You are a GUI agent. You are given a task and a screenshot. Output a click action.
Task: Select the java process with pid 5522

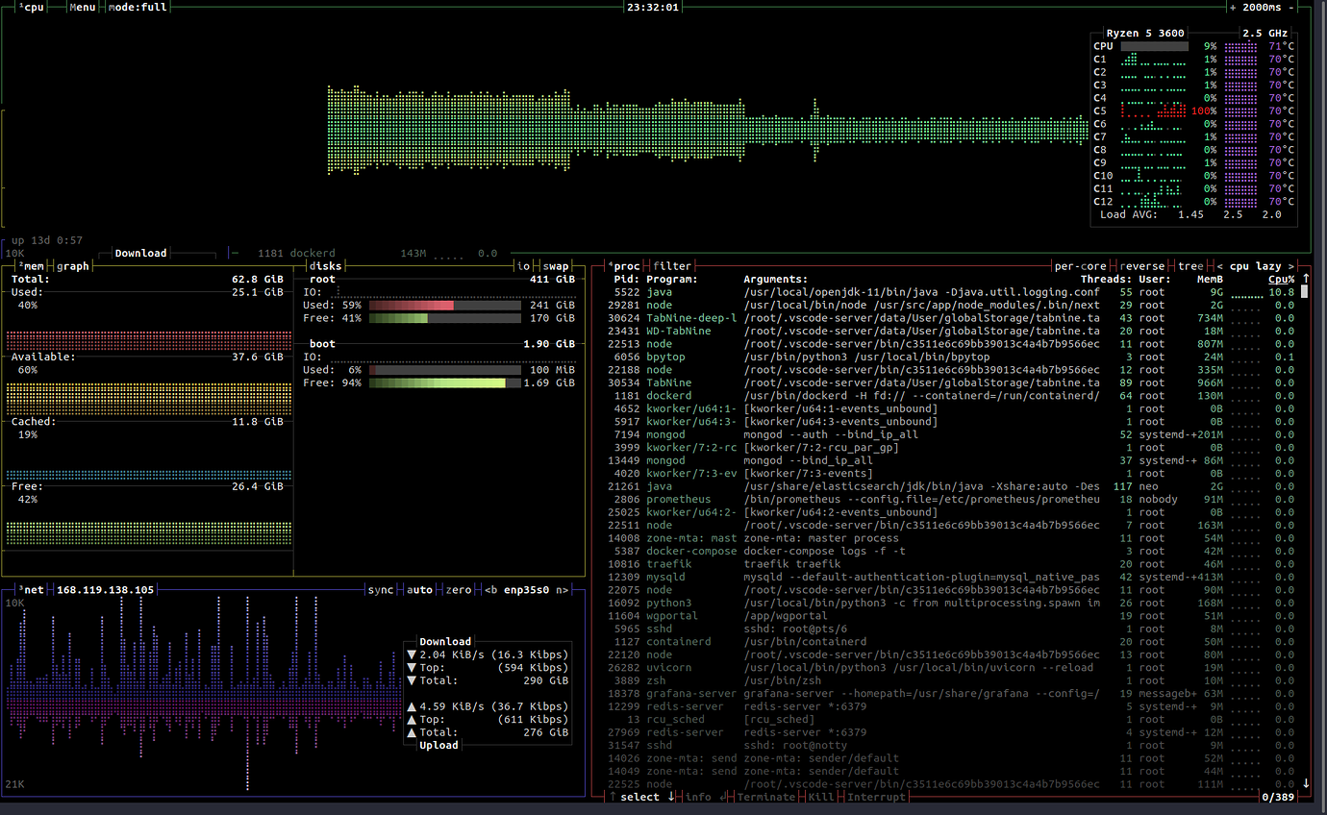953,292
